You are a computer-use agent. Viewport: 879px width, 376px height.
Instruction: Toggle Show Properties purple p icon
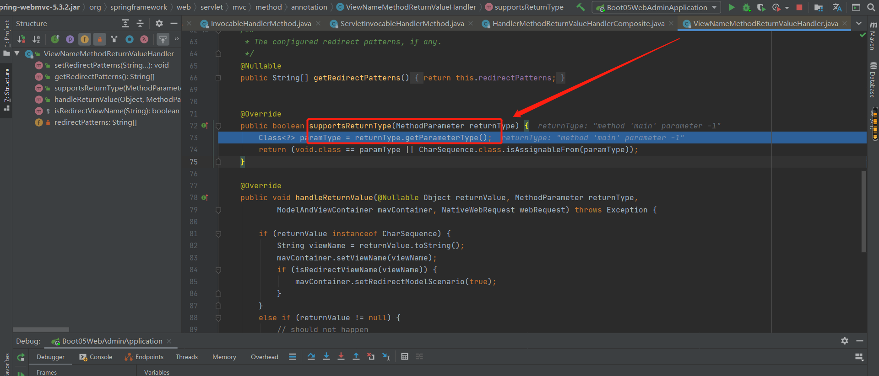coord(70,39)
